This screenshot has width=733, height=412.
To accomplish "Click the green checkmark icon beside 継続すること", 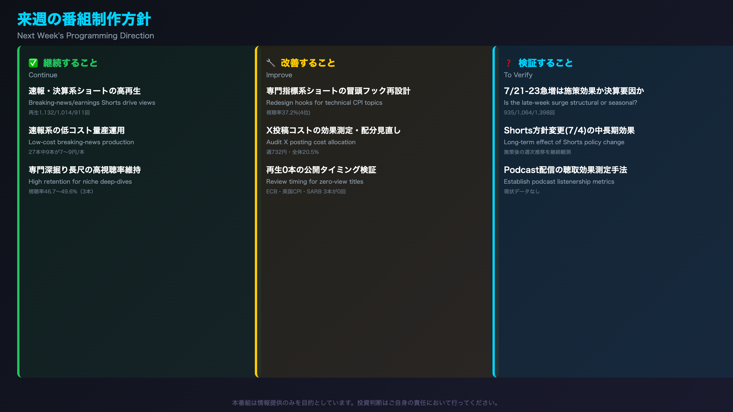I will coord(33,63).
